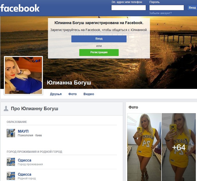
Task: Click the Facebook logo in header
Action: (20, 8)
